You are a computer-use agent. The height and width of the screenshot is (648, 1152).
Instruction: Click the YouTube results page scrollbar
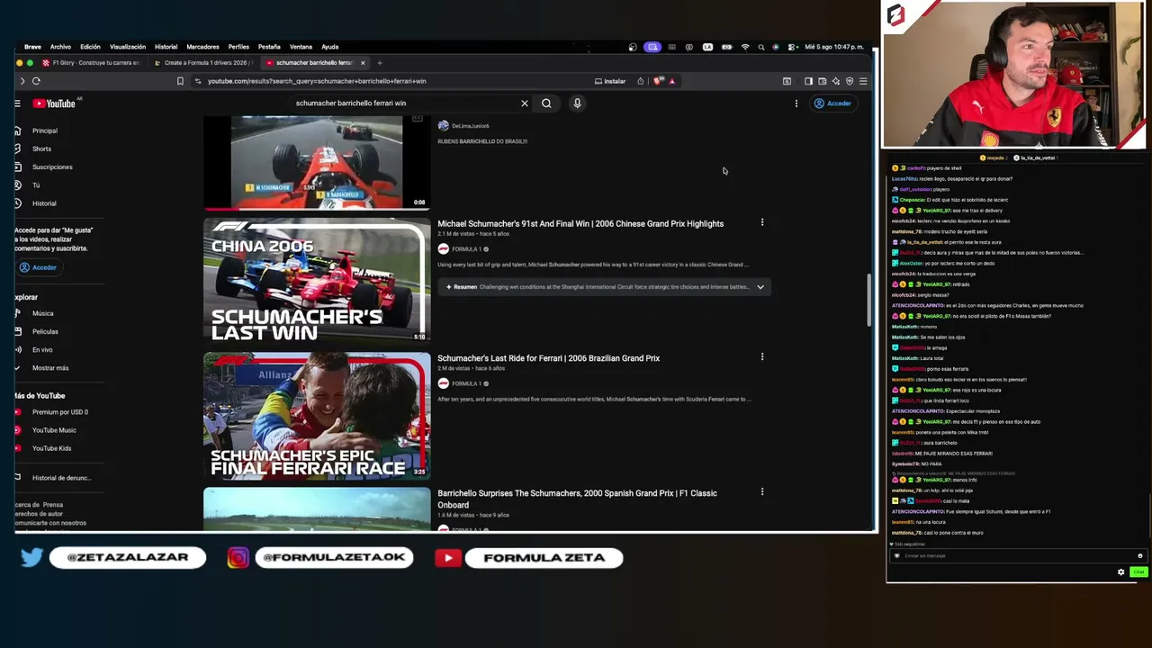coord(869,301)
